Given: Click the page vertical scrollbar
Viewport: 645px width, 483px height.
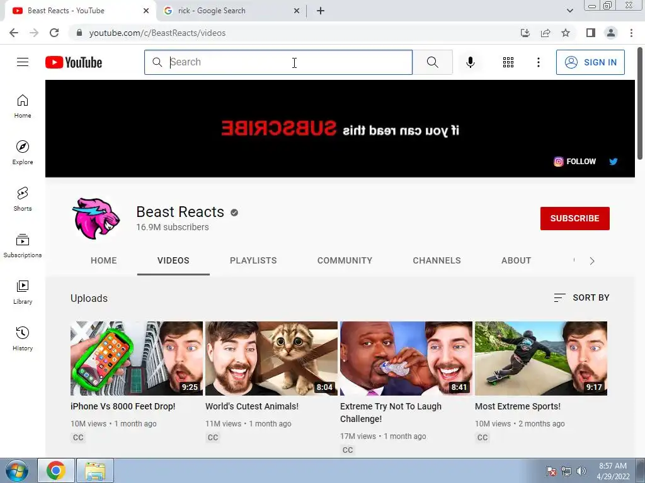Looking at the screenshot, I should tap(640, 103).
